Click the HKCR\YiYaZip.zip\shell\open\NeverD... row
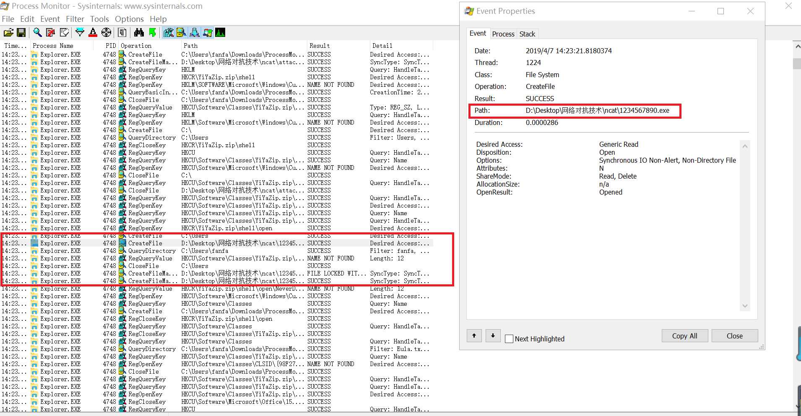 217,289
